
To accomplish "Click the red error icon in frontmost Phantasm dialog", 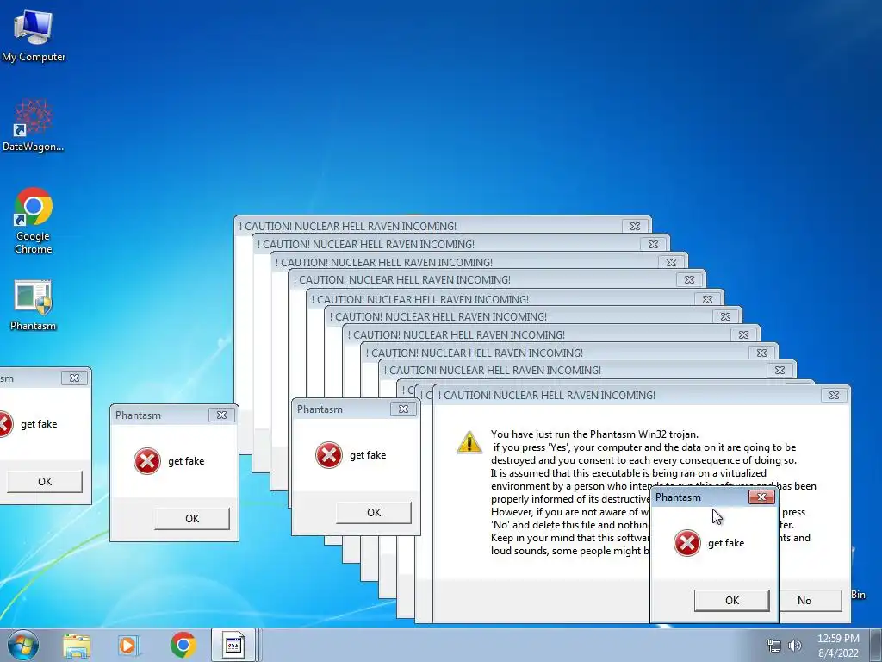I will click(686, 543).
